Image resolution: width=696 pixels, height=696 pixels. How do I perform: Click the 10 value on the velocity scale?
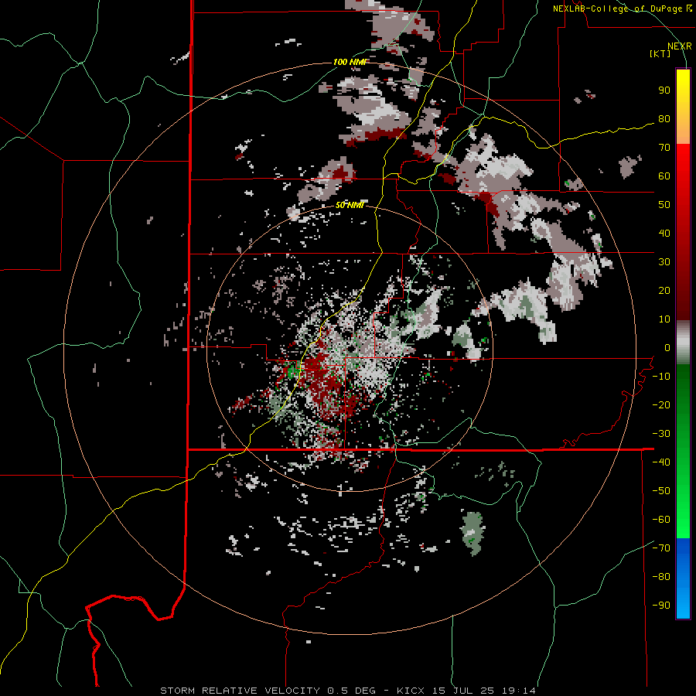(x=664, y=319)
